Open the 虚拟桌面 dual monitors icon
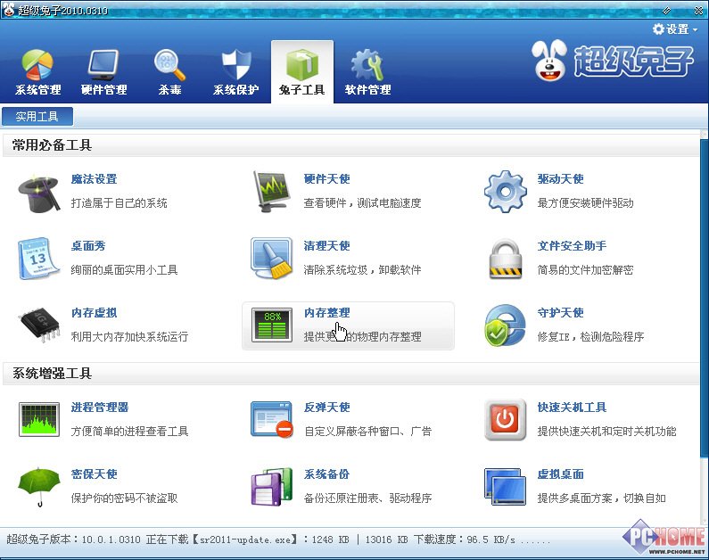 [505, 487]
